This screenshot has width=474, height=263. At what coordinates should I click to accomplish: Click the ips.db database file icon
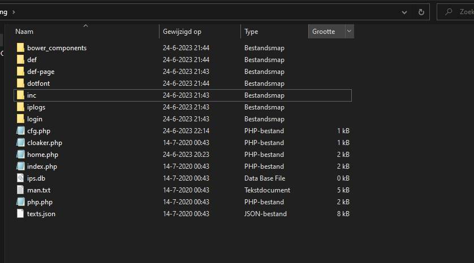tap(21, 178)
